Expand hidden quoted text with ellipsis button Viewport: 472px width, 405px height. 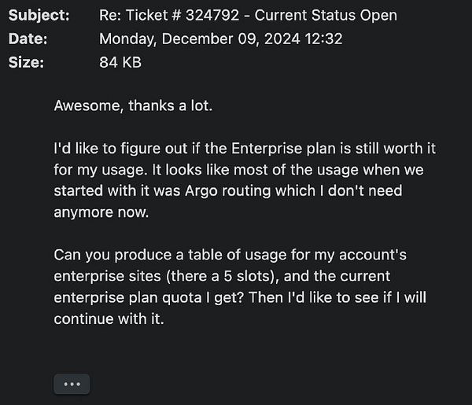(72, 384)
